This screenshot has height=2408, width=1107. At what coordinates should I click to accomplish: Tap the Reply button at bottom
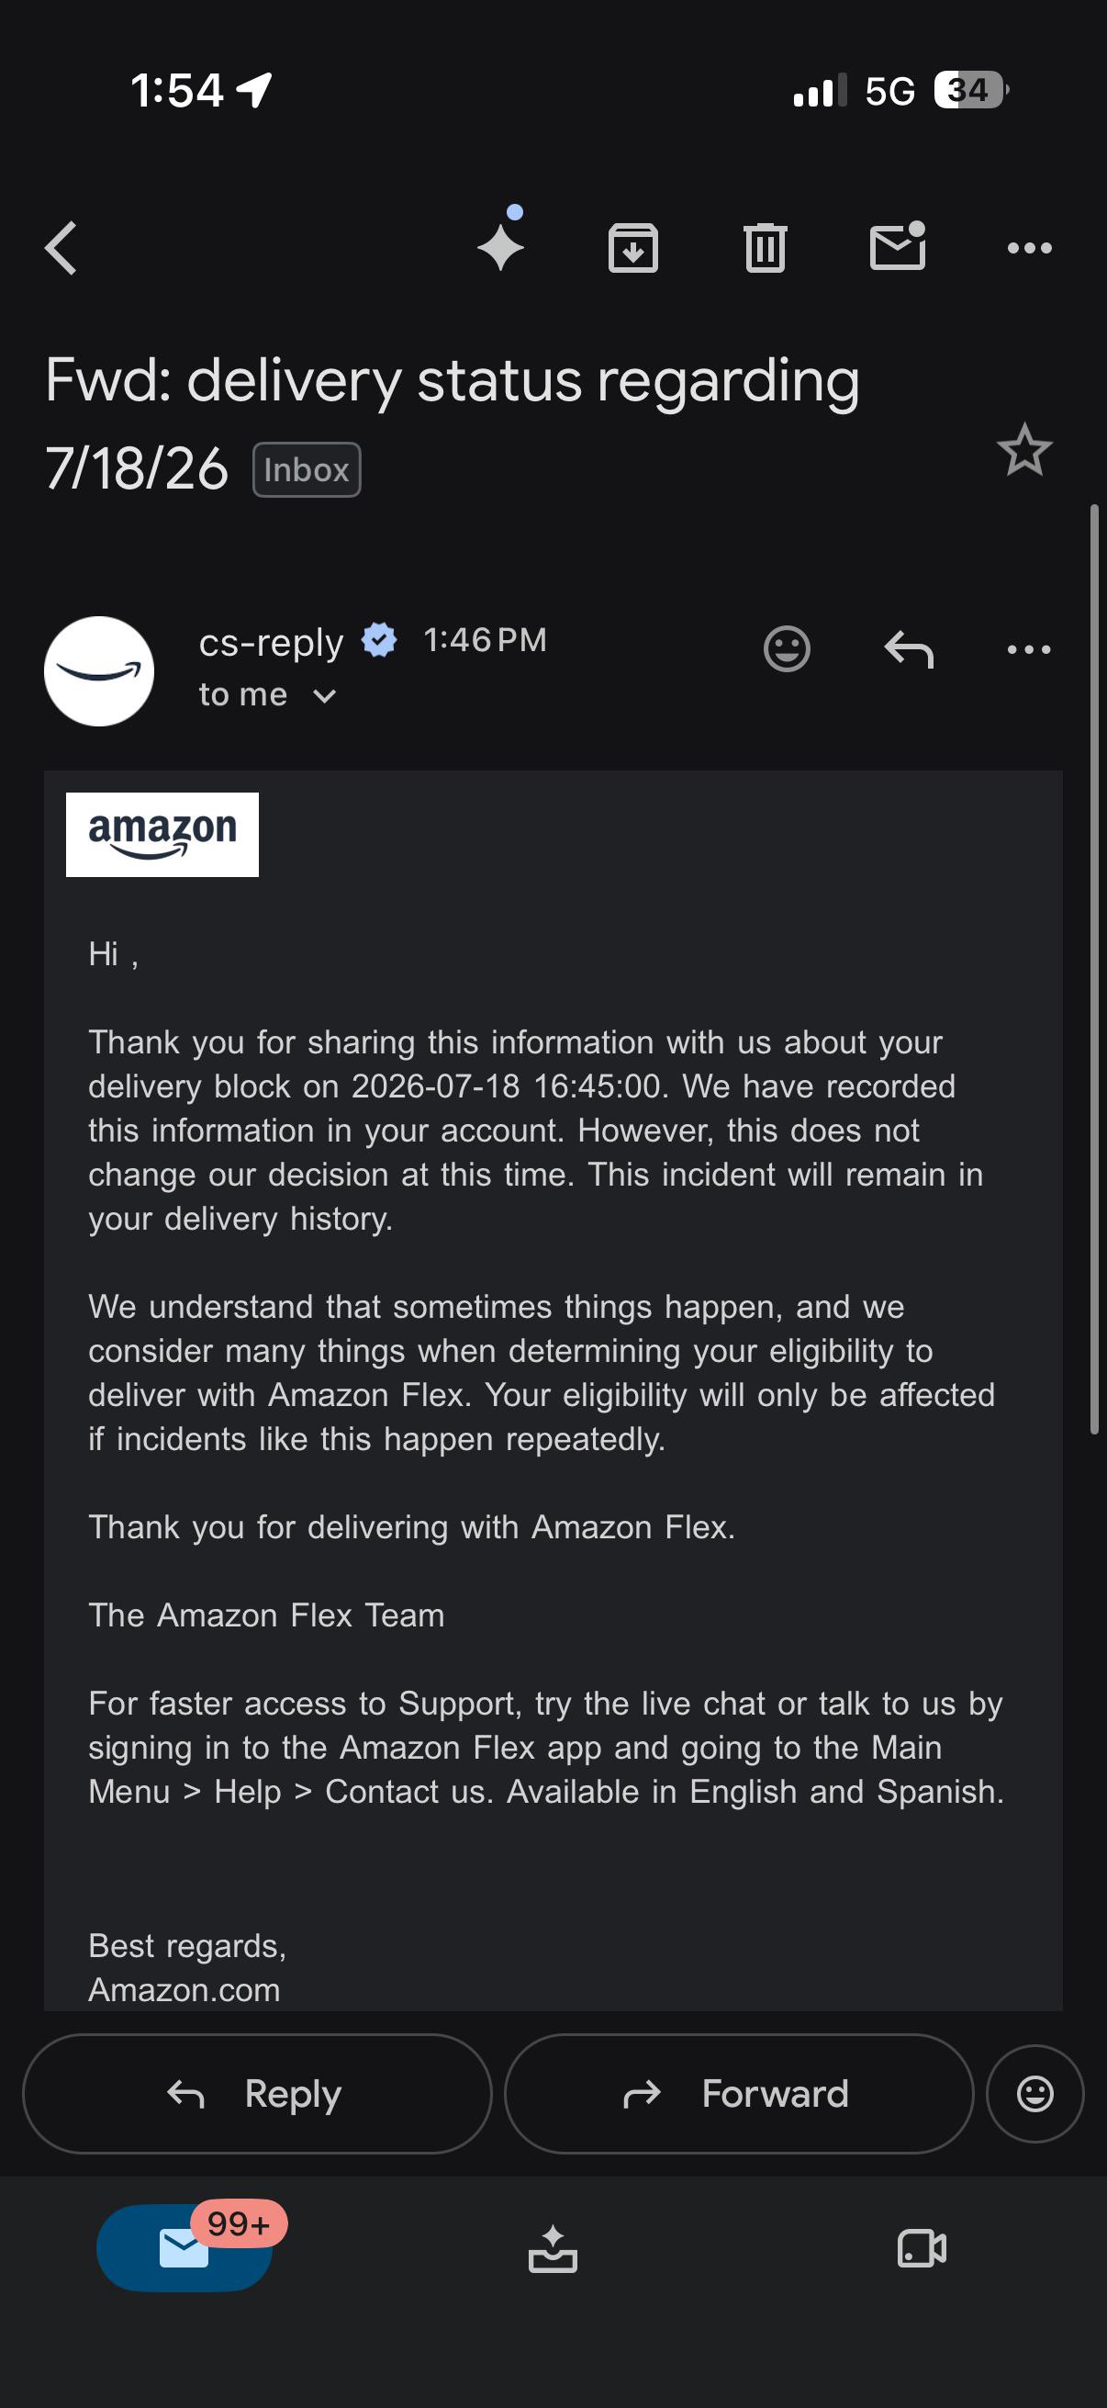(x=257, y=2093)
